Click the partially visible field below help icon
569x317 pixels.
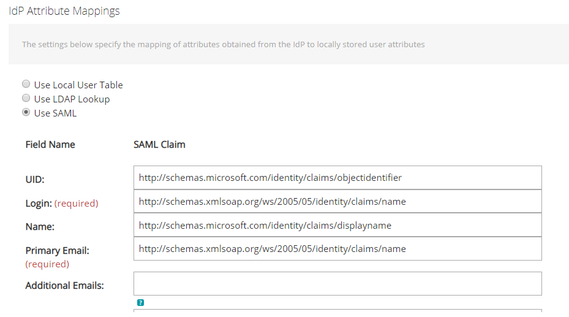click(337, 311)
